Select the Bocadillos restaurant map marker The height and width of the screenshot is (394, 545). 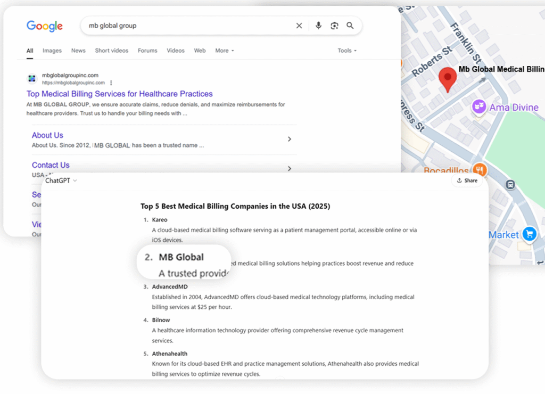point(480,170)
